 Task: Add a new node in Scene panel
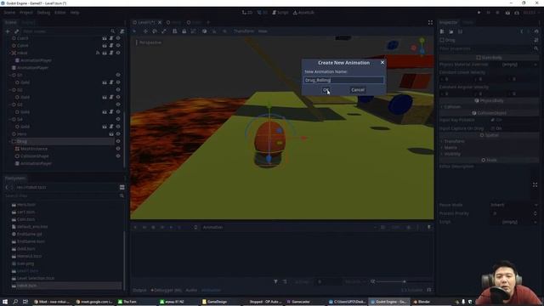point(8,31)
